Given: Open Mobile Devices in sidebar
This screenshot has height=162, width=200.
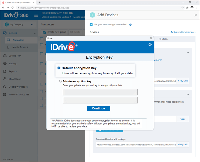Looking at the screenshot, I should pyautogui.click(x=20, y=47).
